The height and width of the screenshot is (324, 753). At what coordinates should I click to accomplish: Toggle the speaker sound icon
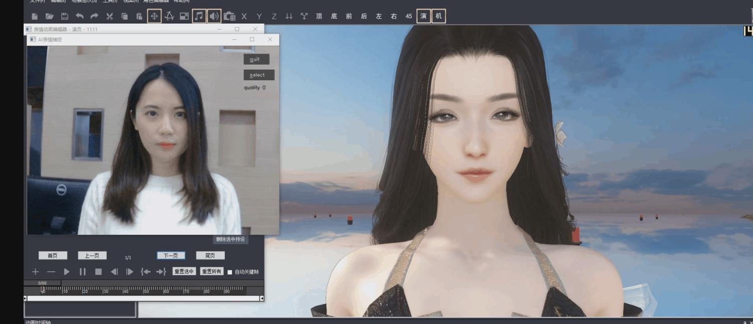point(214,17)
